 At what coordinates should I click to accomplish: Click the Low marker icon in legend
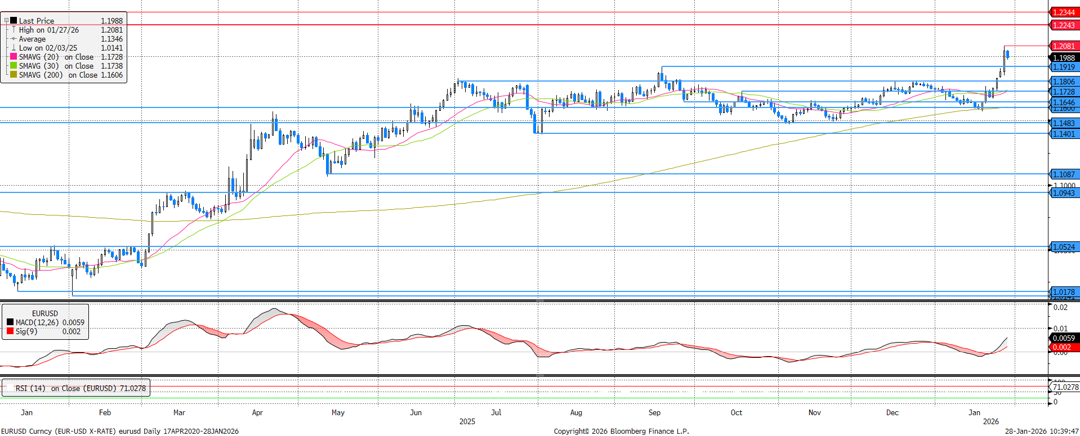pos(14,48)
